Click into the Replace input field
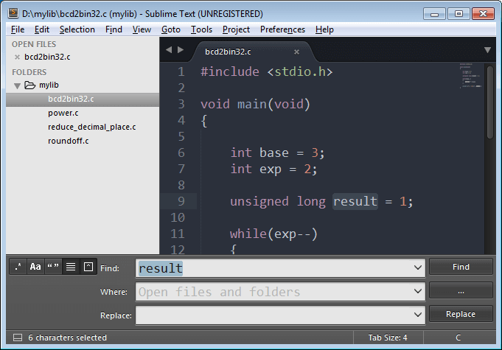This screenshot has width=502, height=350. [x=280, y=315]
